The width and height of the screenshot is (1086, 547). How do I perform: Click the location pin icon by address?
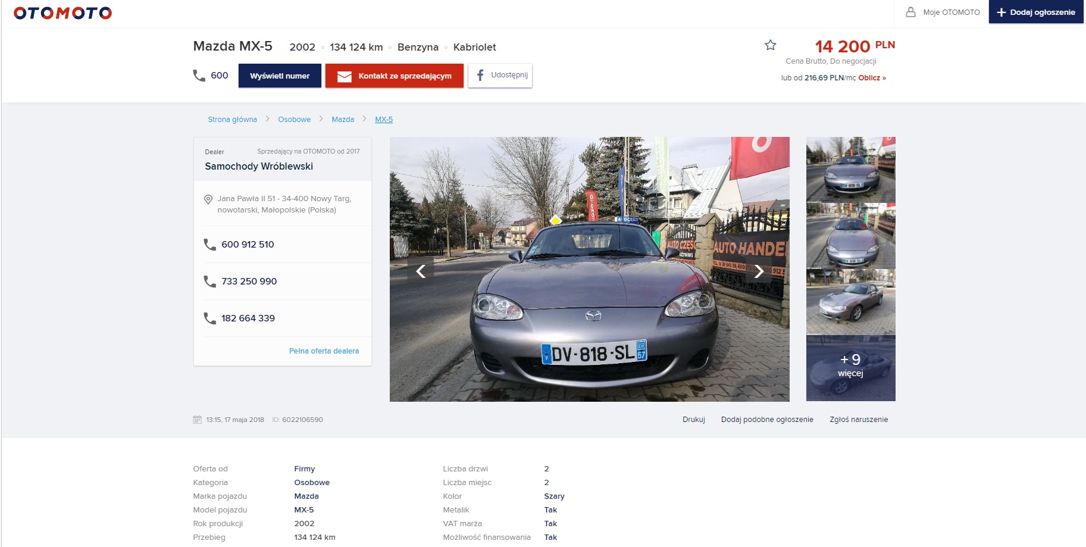208,199
